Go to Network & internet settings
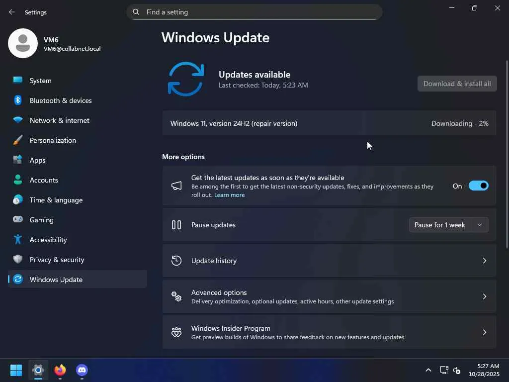 coord(77,120)
